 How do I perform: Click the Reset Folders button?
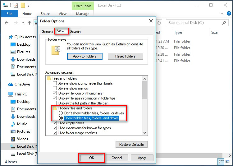click(x=125, y=56)
